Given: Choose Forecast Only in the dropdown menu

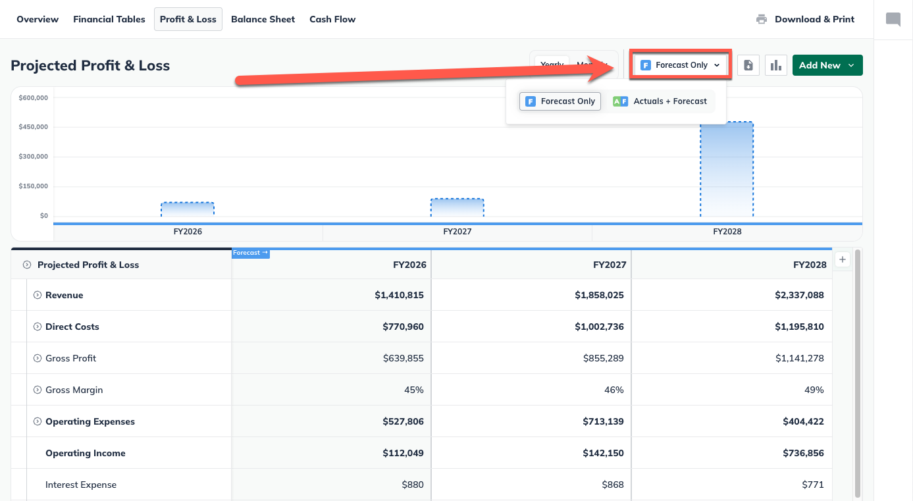Looking at the screenshot, I should (560, 101).
